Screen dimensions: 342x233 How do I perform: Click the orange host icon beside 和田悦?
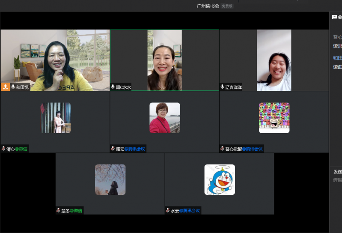6,87
